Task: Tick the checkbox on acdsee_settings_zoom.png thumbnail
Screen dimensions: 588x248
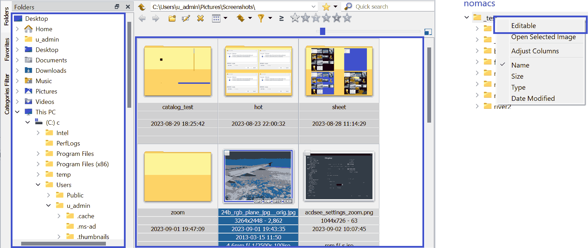Action: (307, 153)
